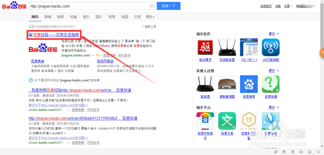Click the 百度文库 green icon
Viewport: 324px width, 155px height.
[x=227, y=121]
